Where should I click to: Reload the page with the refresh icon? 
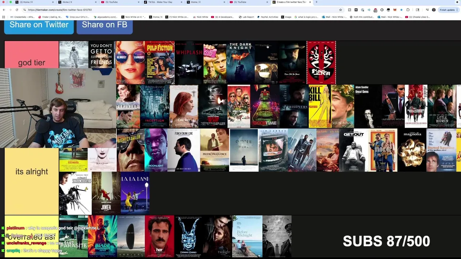(17, 10)
